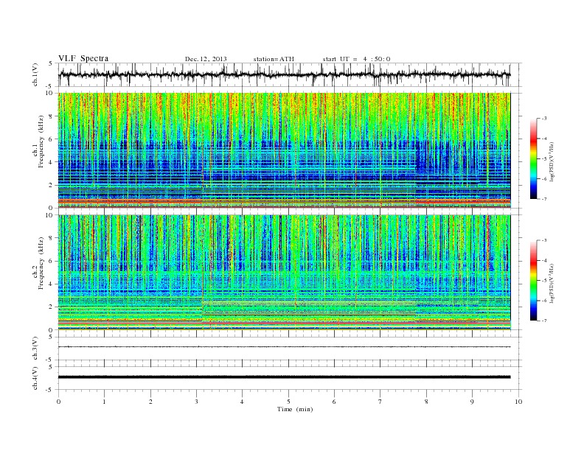Click the ch.2 spectrogram panel
This screenshot has height=451, width=584.
284,273
